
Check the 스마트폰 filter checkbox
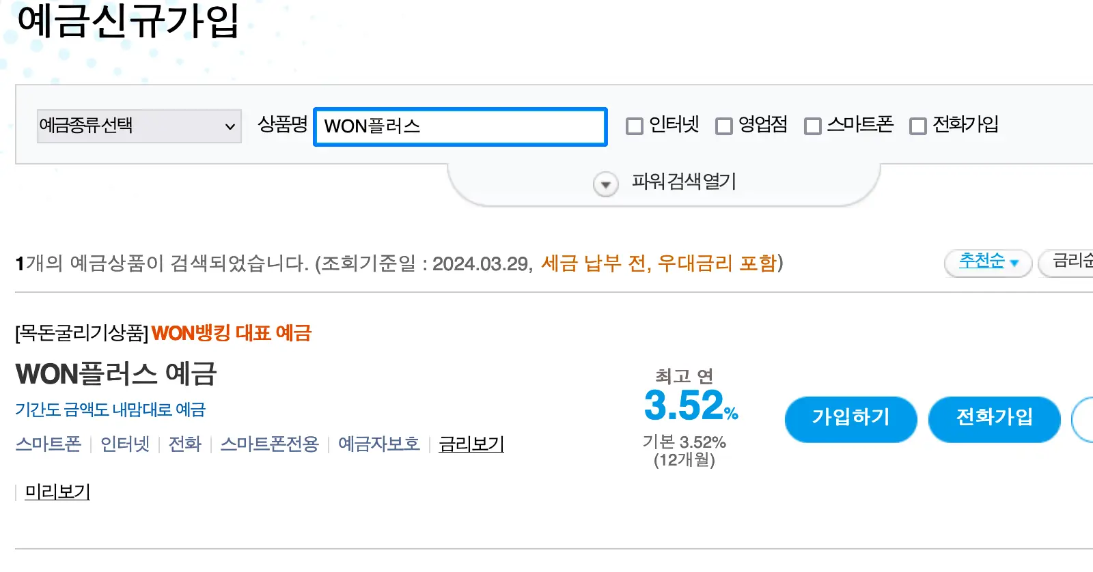click(x=813, y=126)
